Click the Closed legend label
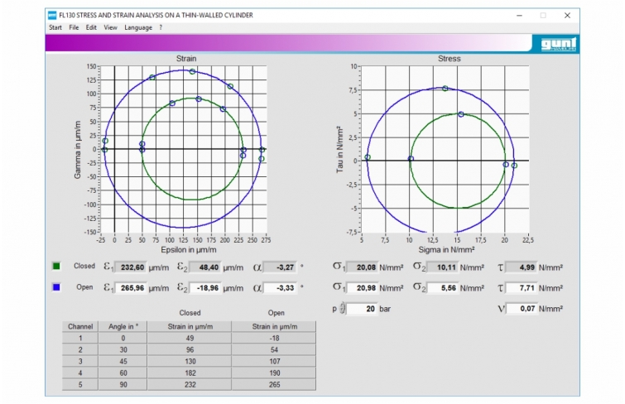 pyautogui.click(x=84, y=266)
